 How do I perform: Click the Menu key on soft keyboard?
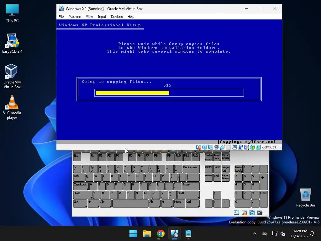(179, 203)
